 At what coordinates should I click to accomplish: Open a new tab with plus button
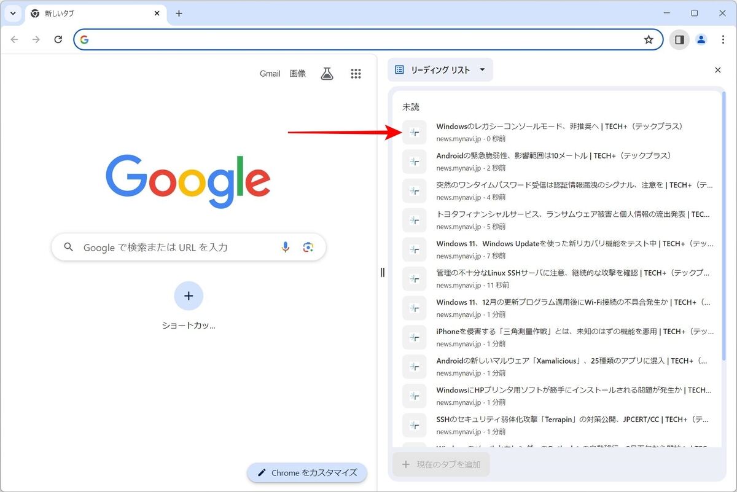point(179,13)
